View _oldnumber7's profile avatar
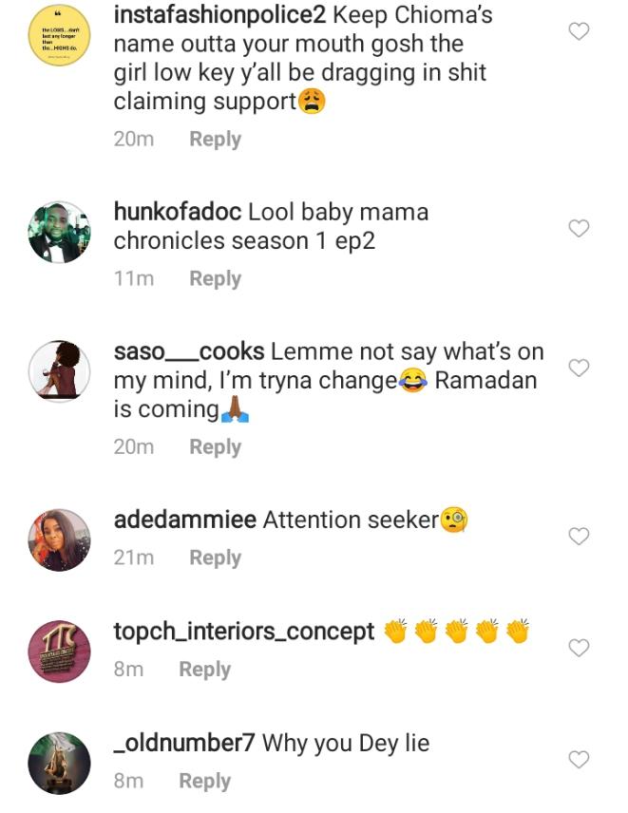Image resolution: width=628 pixels, height=813 pixels. coord(60,763)
